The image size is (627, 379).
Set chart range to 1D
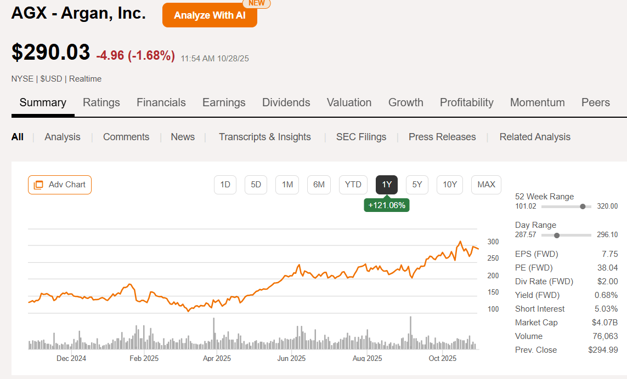tap(225, 185)
